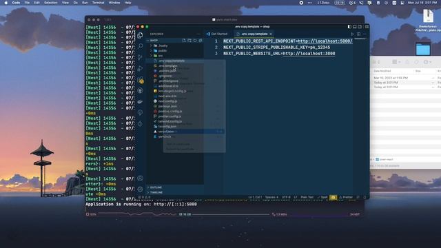The image size is (441, 248).
Task: Expand the src folder
Action: (175, 56)
